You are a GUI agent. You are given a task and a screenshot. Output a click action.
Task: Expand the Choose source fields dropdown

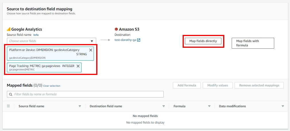click(x=92, y=41)
